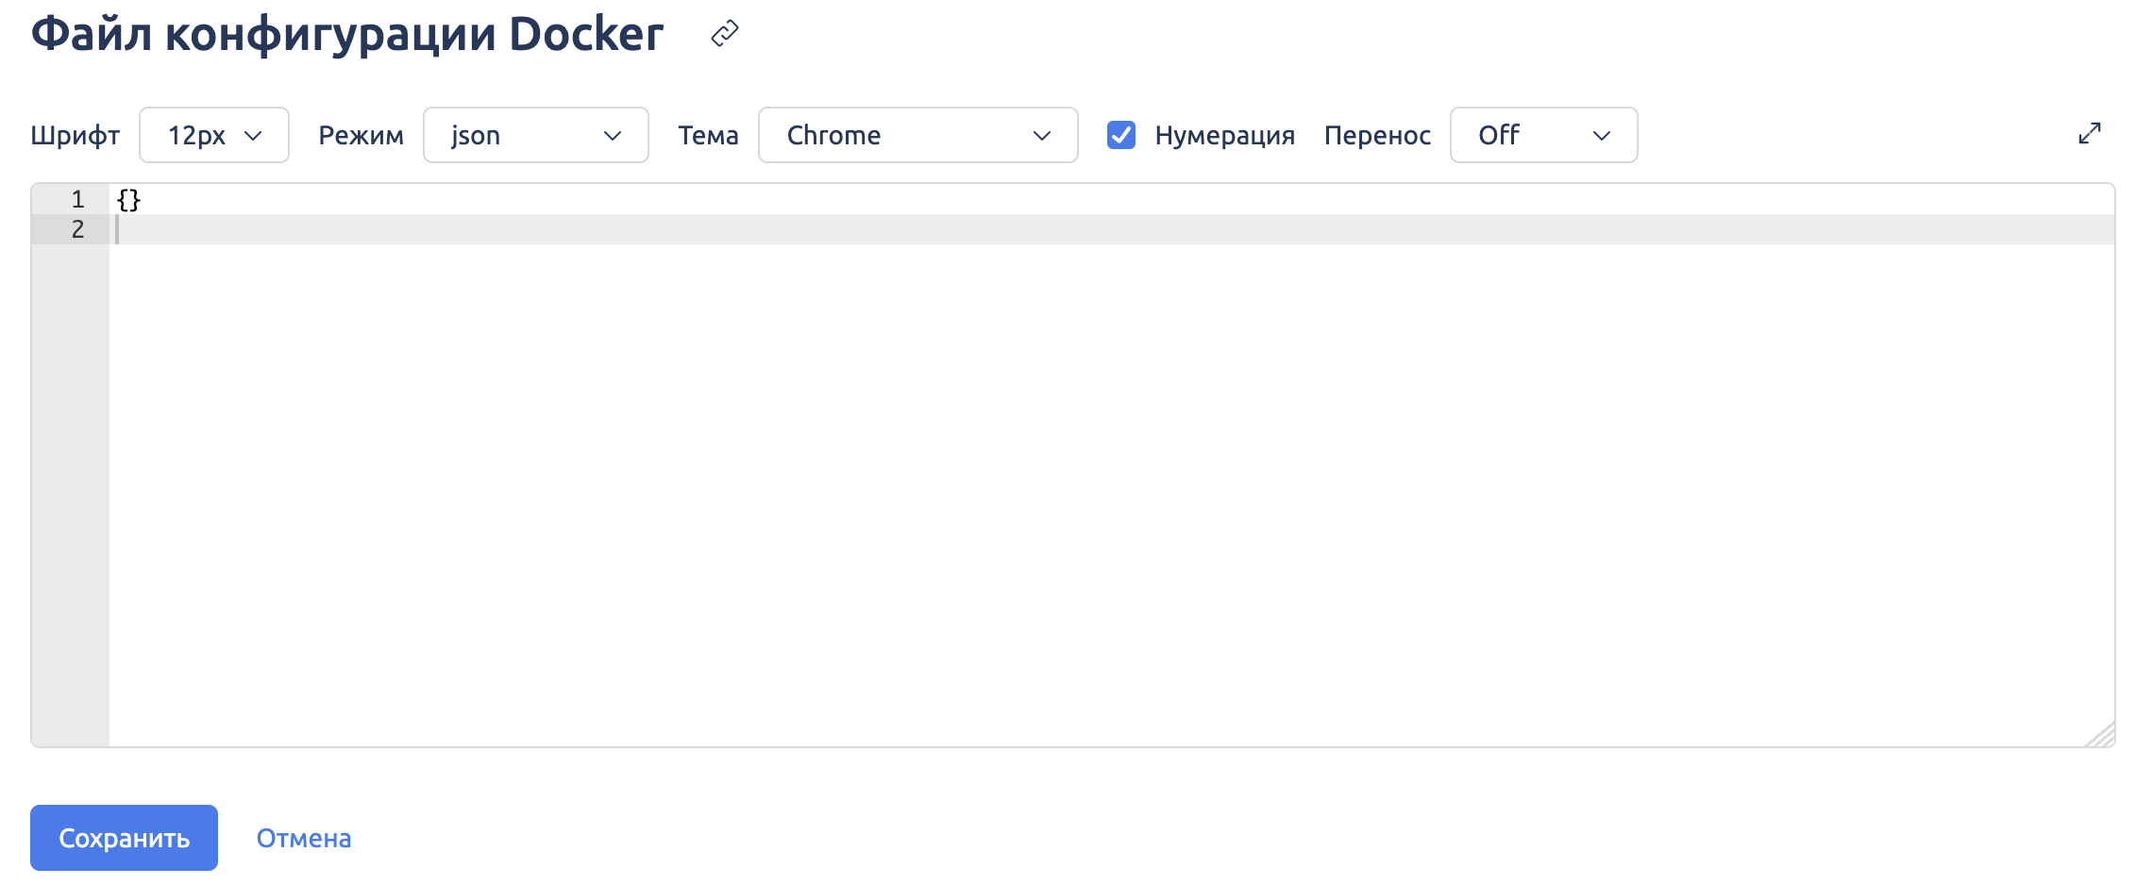Click line number 2 in the gutter

[77, 229]
